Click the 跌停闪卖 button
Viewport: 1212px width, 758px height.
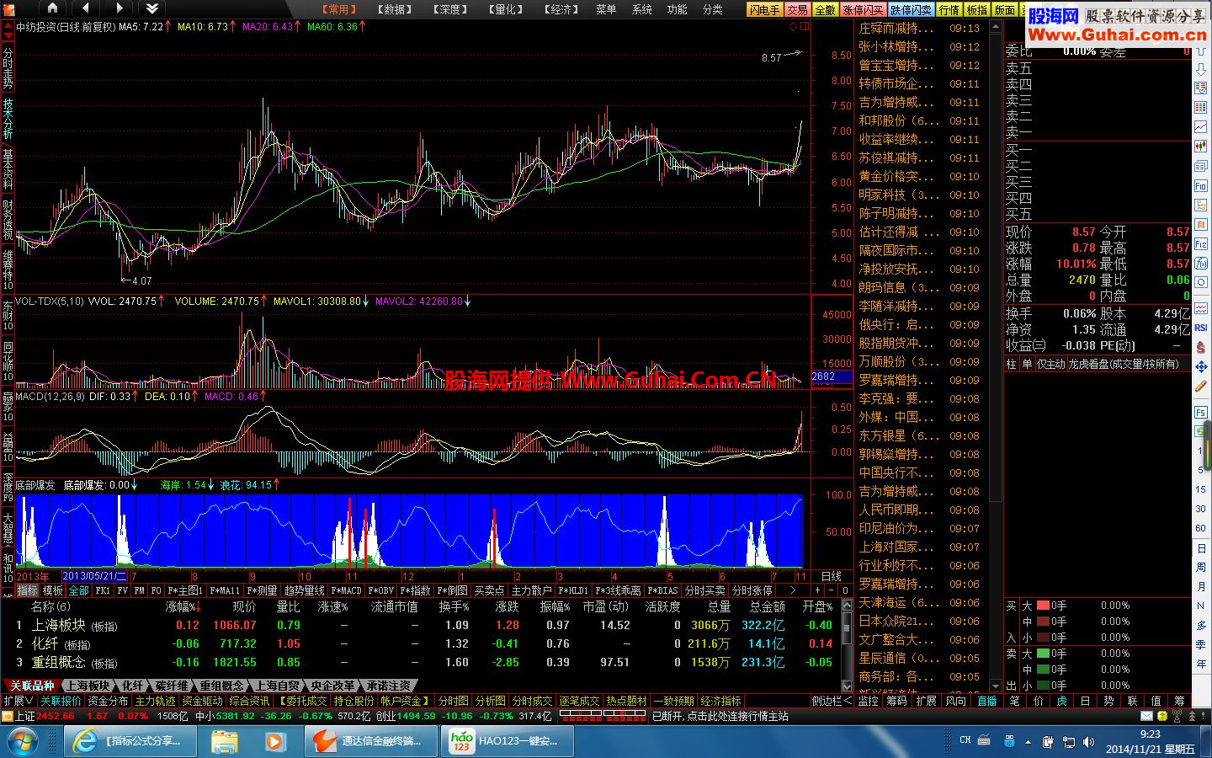(912, 10)
